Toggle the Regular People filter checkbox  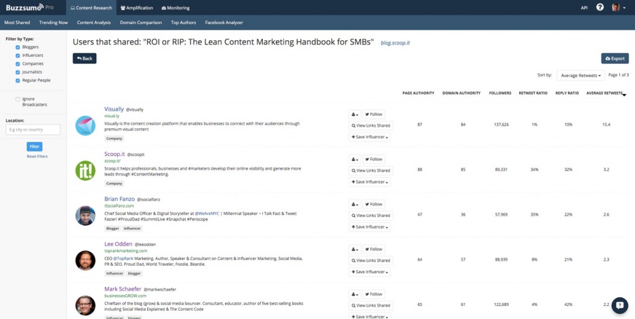click(17, 81)
